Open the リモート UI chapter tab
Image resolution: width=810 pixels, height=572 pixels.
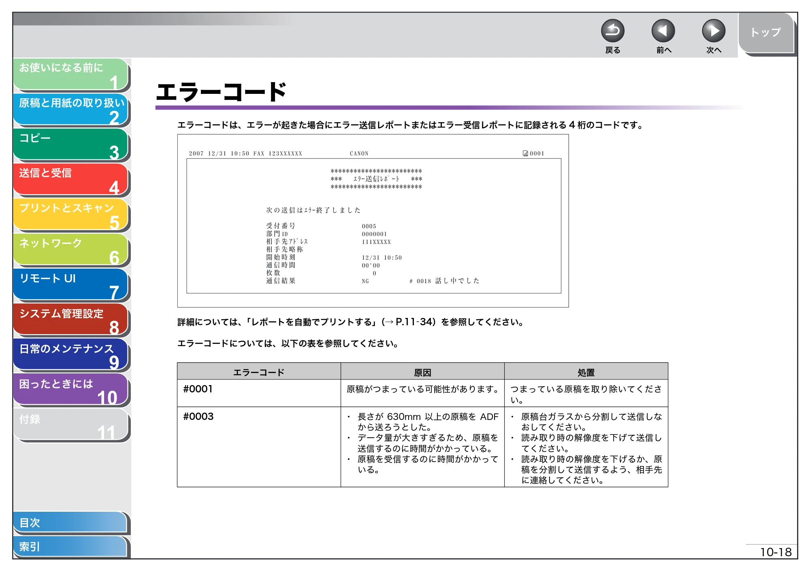tap(70, 285)
